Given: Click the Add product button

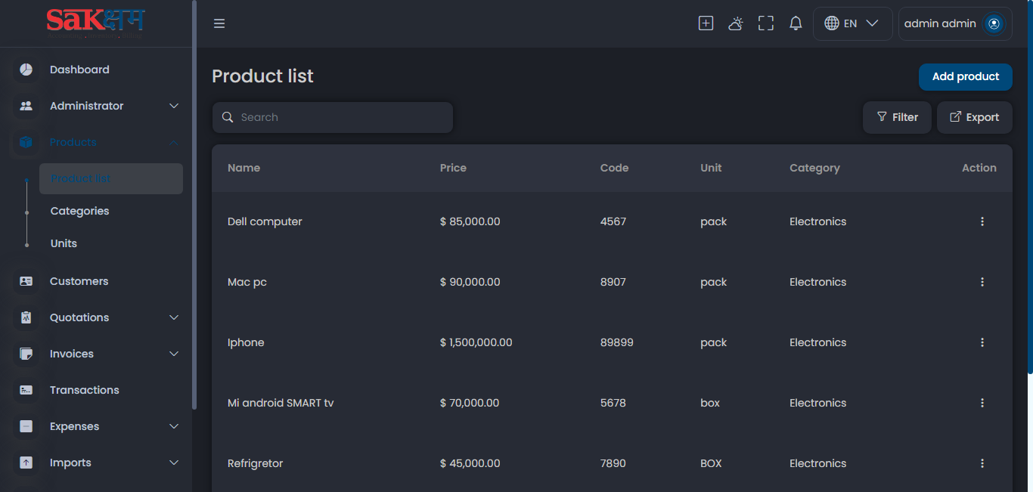Looking at the screenshot, I should pyautogui.click(x=965, y=76).
